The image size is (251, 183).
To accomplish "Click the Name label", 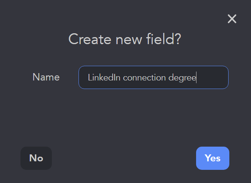I will coord(46,77).
